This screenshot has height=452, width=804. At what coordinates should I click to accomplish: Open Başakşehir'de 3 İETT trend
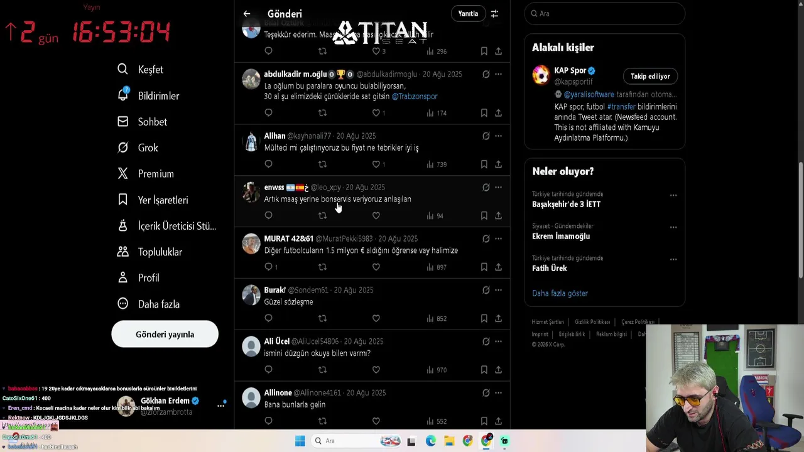coord(567,204)
